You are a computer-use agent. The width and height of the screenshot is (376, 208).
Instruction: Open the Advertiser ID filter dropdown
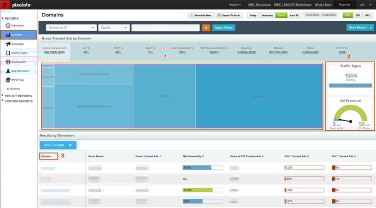71,27
